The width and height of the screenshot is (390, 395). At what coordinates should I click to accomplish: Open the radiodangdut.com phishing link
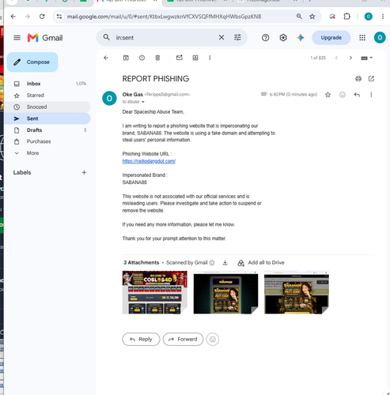pyautogui.click(x=149, y=161)
